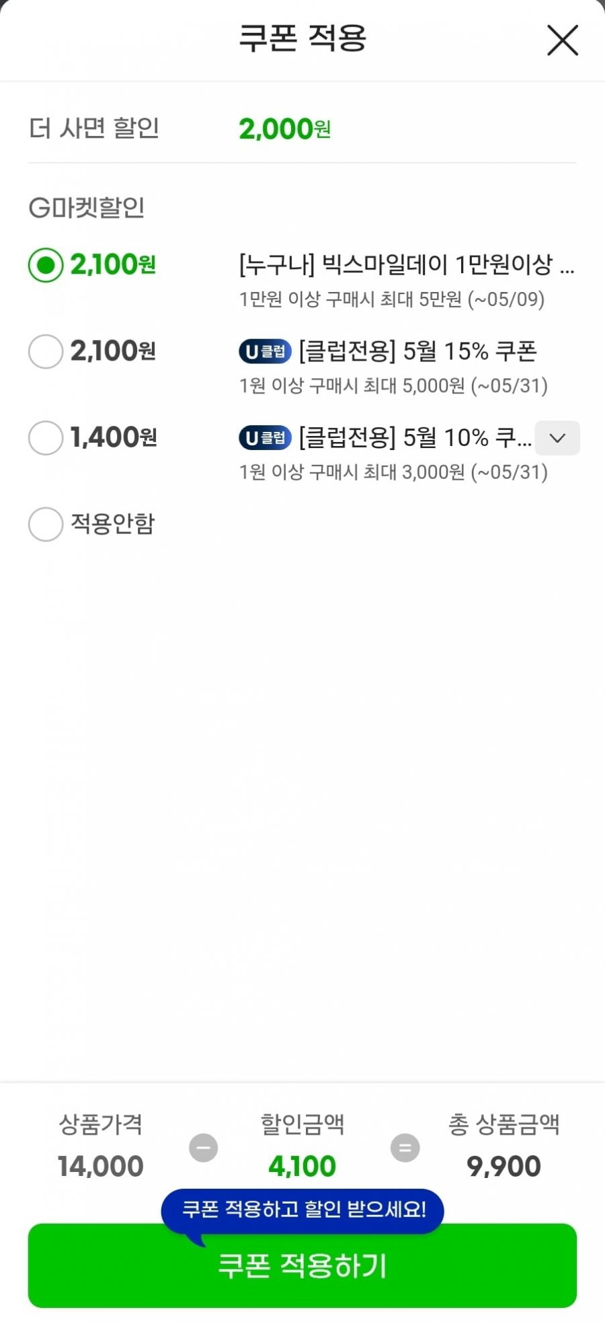
Task: Select the 빅스마일데이 2,100원 coupon radio
Action: (x=46, y=265)
